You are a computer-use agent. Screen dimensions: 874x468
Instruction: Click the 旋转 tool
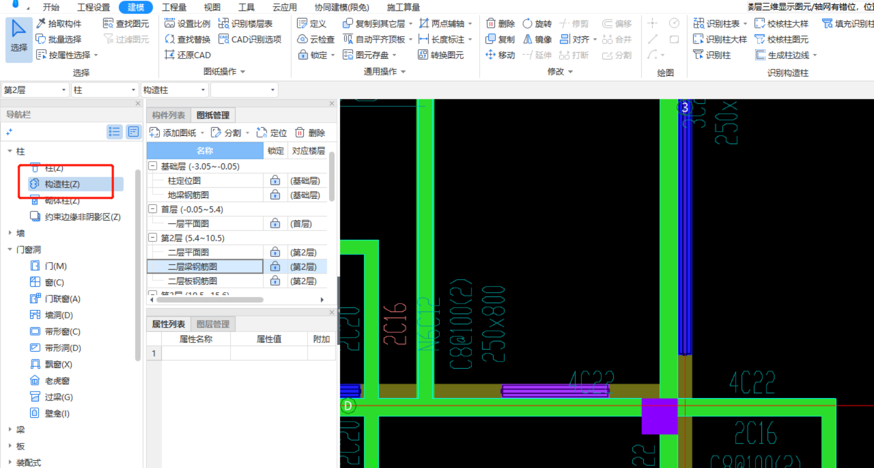537,23
